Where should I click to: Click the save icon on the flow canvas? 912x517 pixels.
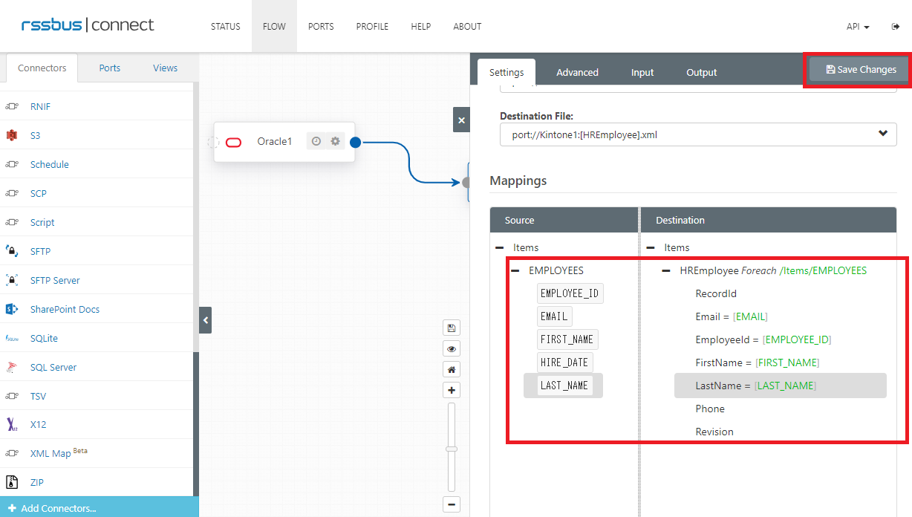tap(451, 328)
